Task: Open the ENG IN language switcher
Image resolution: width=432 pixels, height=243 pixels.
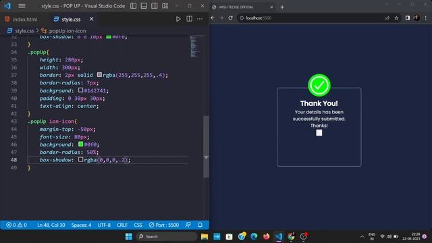Action: click(372, 236)
